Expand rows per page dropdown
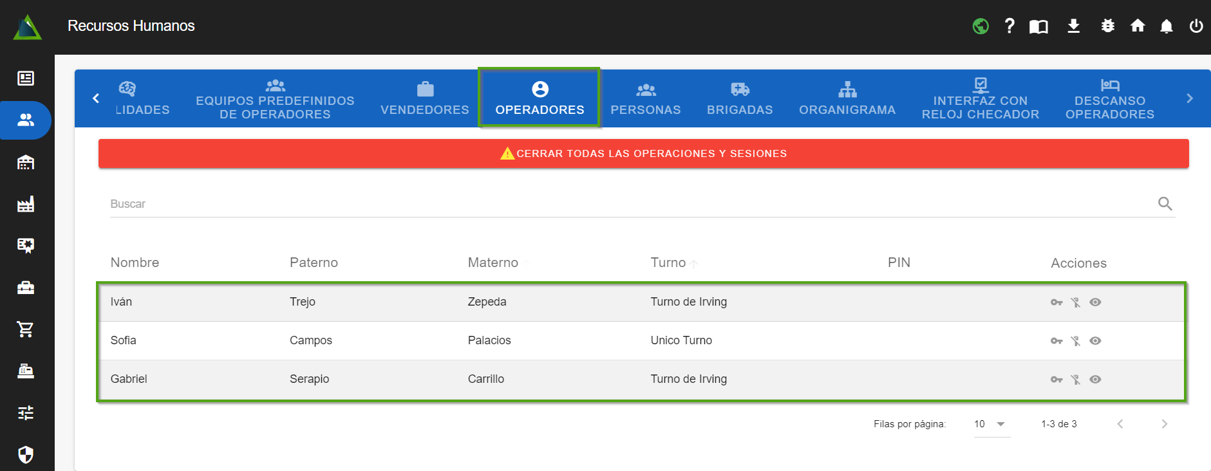Screen dimensions: 1211x471 pyautogui.click(x=991, y=424)
